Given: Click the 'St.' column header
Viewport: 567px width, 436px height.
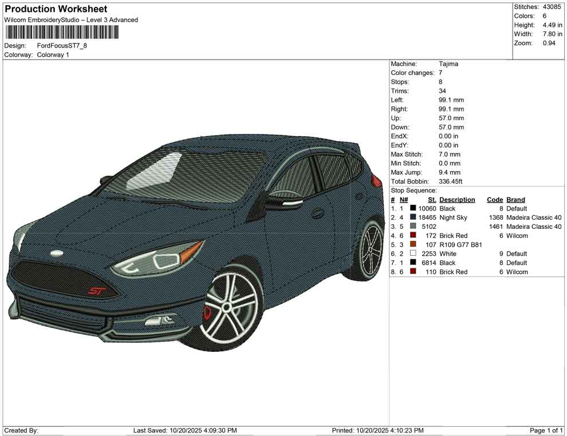Looking at the screenshot, I should click(x=432, y=200).
